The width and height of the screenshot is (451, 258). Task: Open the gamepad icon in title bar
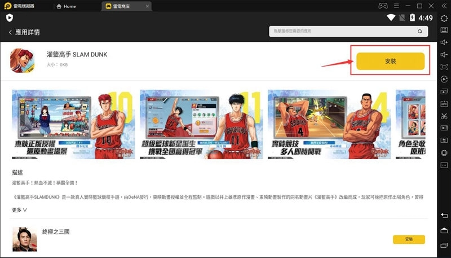coord(383,6)
